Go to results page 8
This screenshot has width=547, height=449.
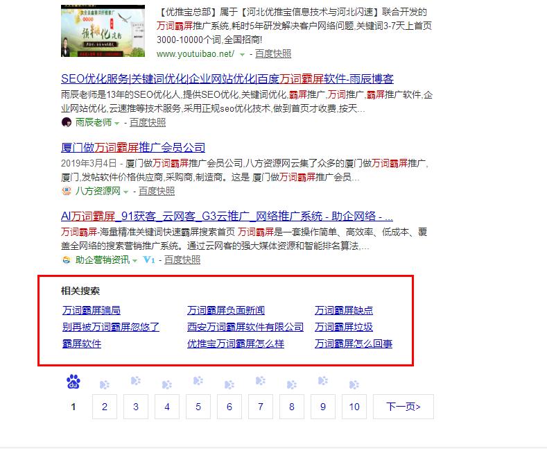click(292, 407)
